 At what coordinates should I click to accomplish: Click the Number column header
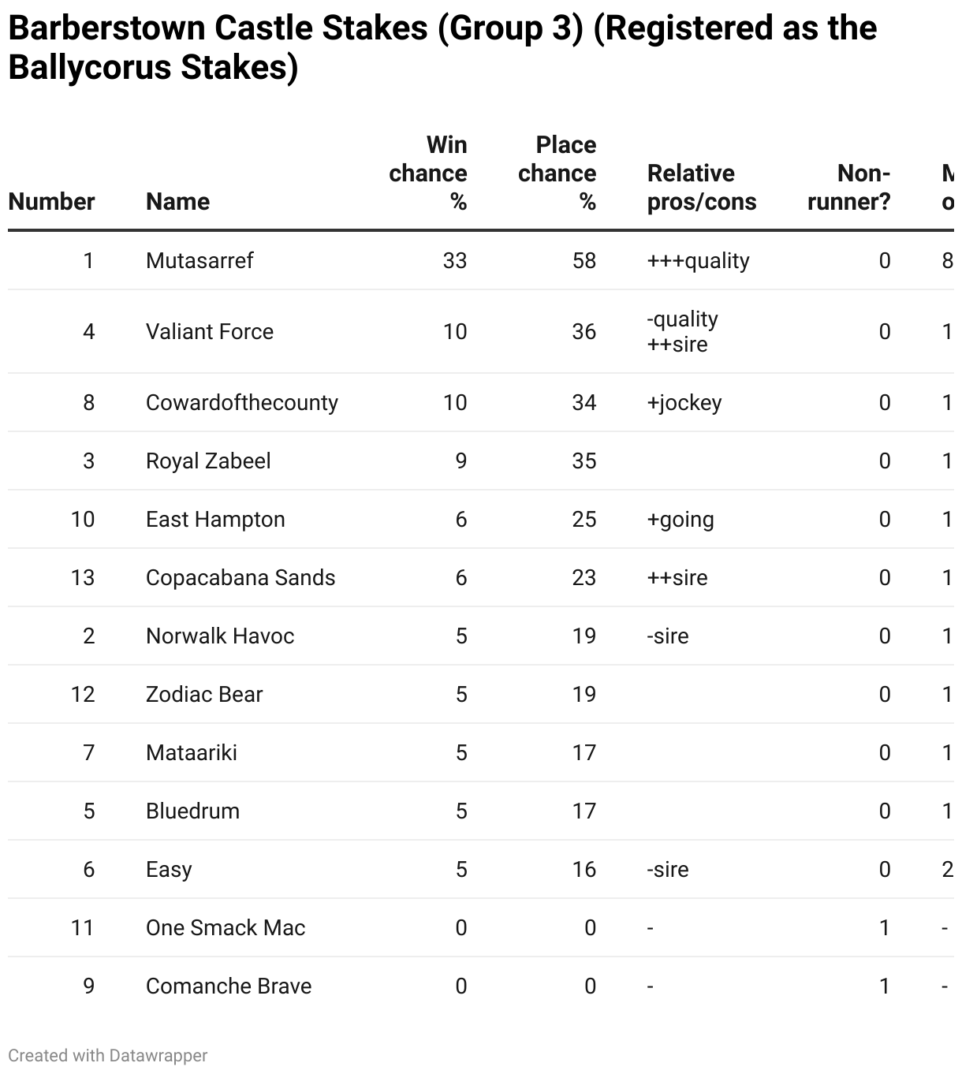[51, 202]
